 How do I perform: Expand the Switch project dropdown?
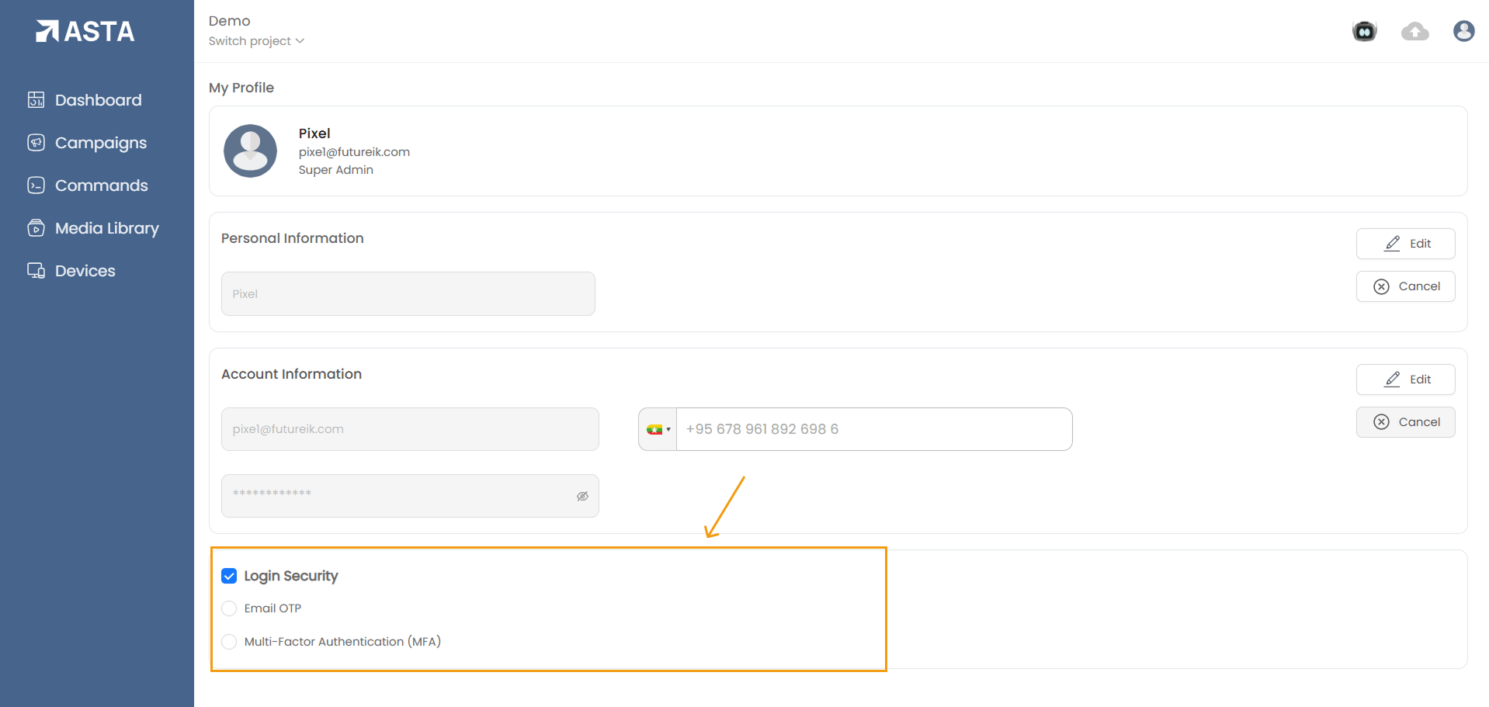(x=256, y=41)
